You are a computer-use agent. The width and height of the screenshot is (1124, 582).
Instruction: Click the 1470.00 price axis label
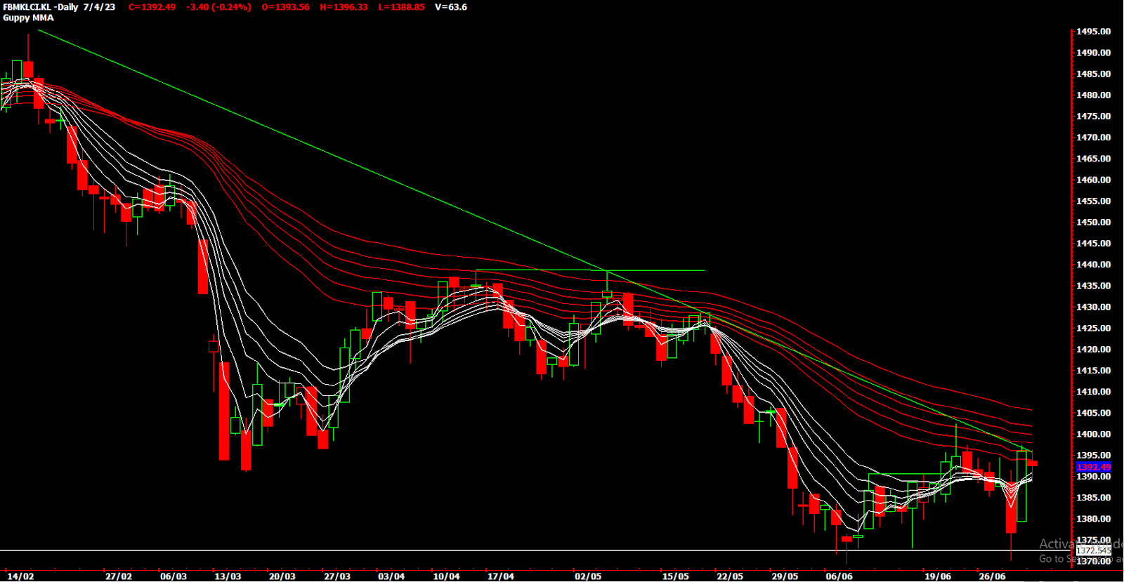[1094, 138]
